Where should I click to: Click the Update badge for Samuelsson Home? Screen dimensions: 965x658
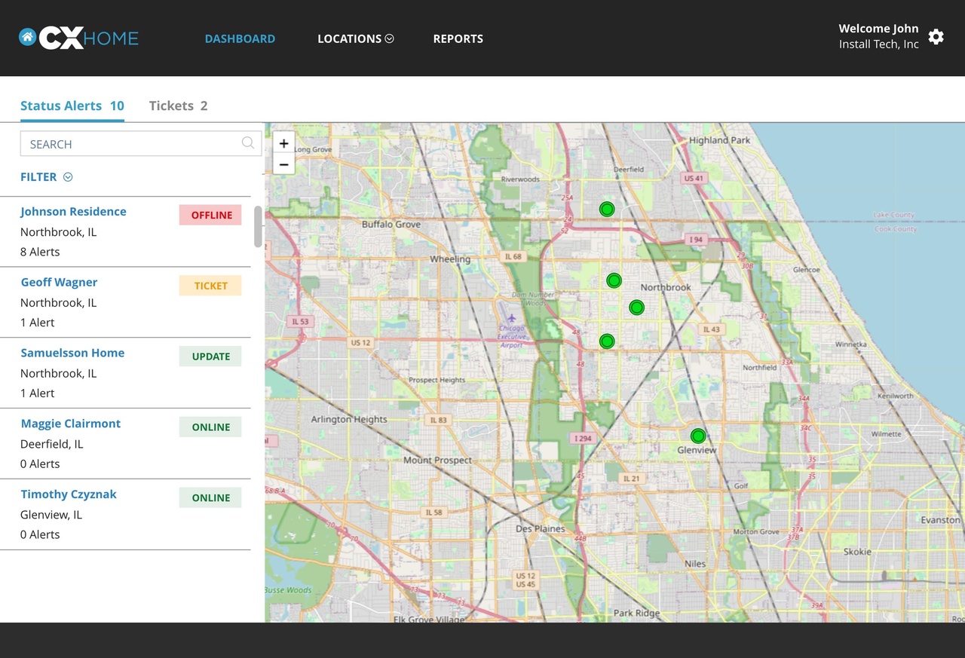[210, 357]
